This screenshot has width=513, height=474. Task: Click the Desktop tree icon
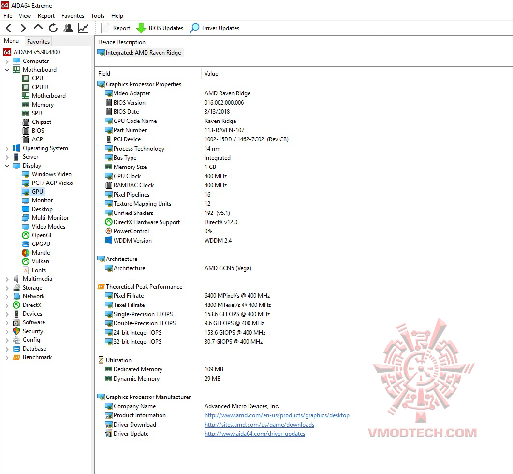tap(26, 209)
